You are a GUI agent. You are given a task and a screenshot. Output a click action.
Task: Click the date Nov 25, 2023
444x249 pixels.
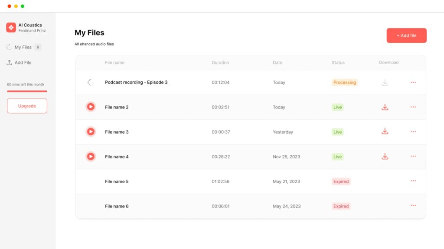pyautogui.click(x=286, y=156)
